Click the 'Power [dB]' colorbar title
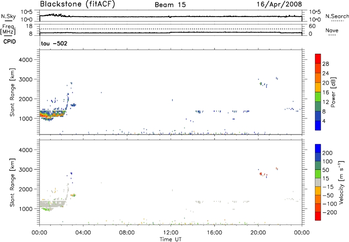349x242 pixels. [x=333, y=92]
